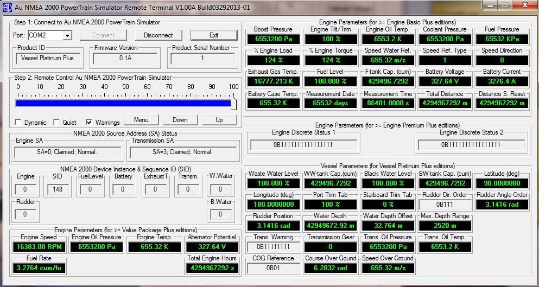Click the Alternator Potential 327.64 V readout

pyautogui.click(x=212, y=247)
